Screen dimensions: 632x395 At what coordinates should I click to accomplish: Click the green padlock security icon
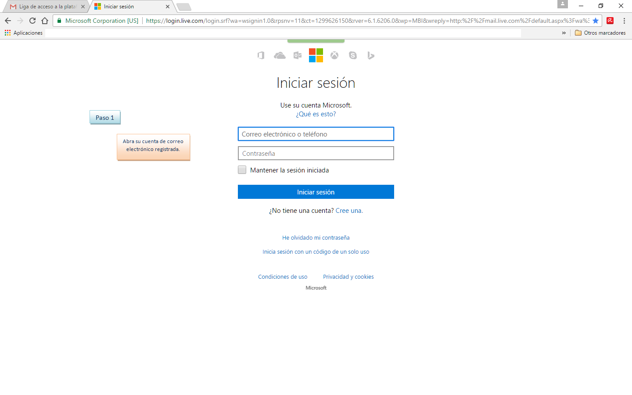tap(59, 21)
